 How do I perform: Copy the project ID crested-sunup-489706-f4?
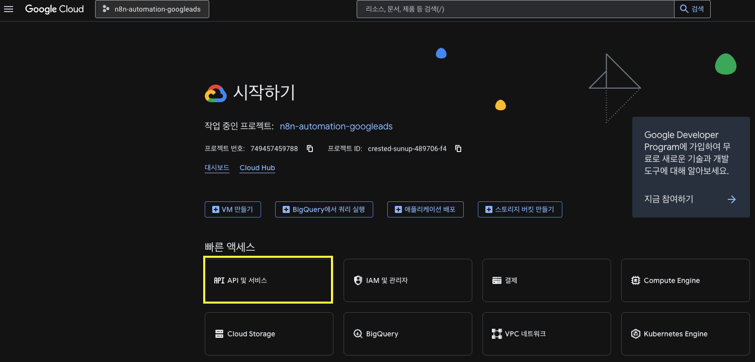[458, 149]
